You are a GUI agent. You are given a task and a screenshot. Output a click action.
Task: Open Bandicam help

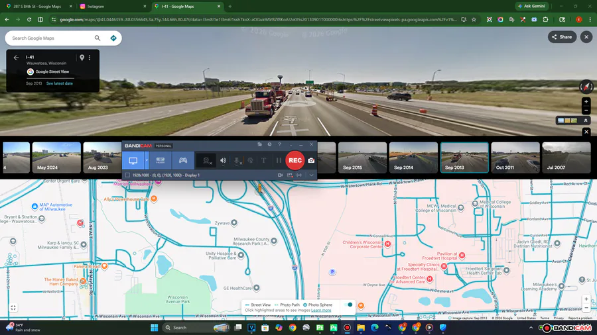click(x=279, y=144)
